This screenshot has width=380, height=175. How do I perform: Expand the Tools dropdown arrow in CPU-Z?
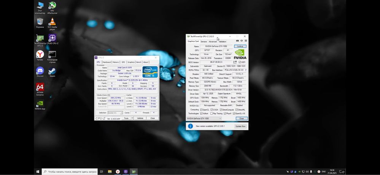[132, 118]
